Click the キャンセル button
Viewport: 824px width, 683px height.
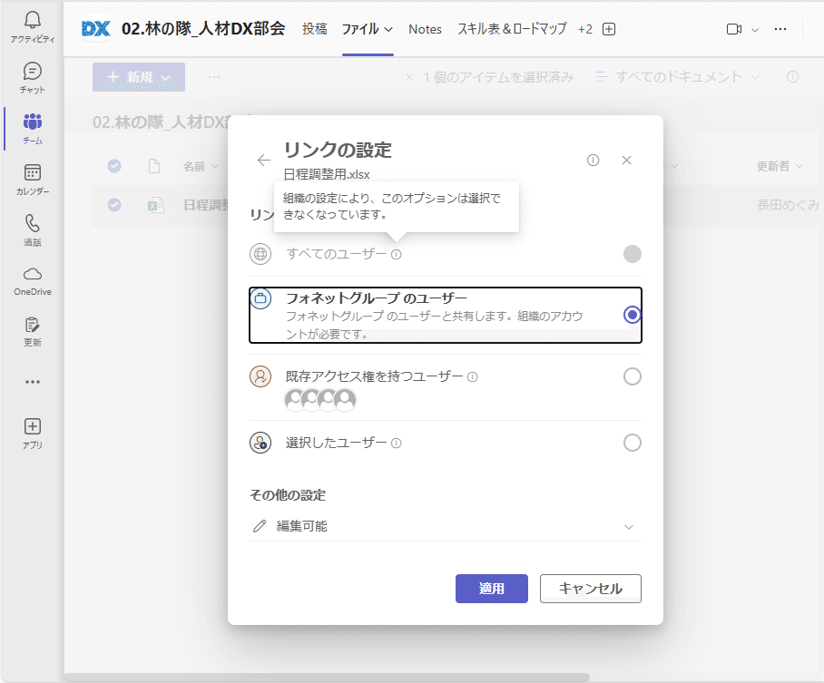(x=591, y=589)
